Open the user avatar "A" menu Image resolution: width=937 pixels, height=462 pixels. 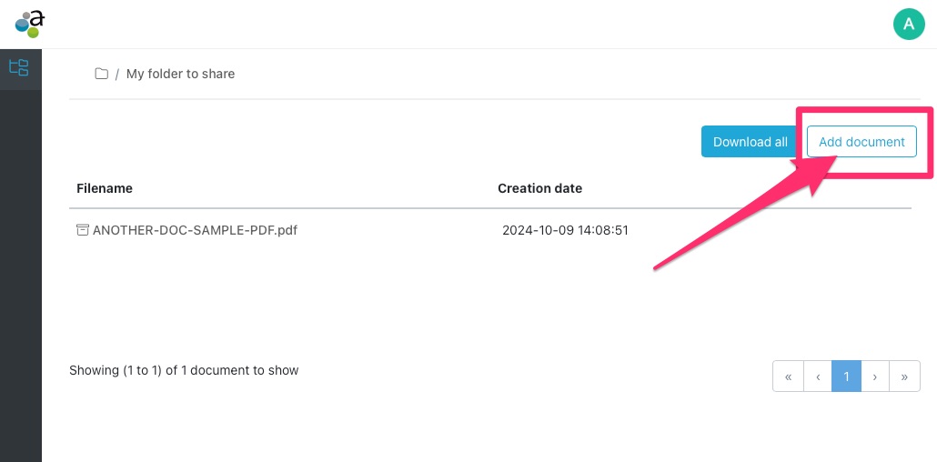pyautogui.click(x=908, y=24)
